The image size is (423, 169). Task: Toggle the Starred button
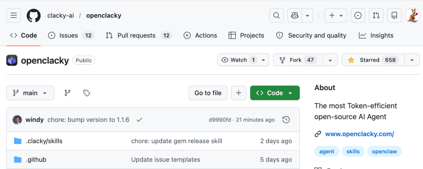[373, 60]
